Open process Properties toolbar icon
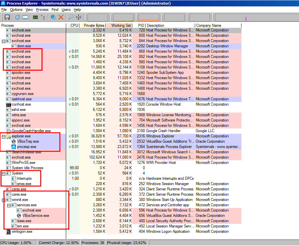The height and width of the screenshot is (246, 299). tap(53, 17)
